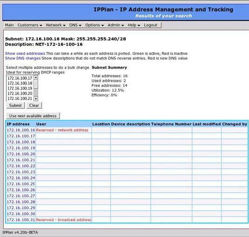
Task: Clear the bulk address selection
Action: tap(34, 105)
